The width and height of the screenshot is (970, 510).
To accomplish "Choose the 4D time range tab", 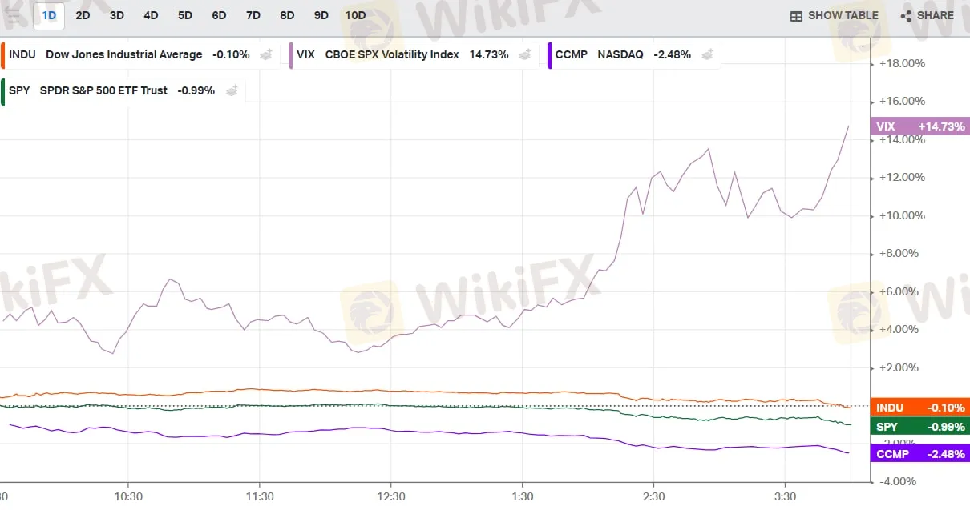I will (151, 15).
